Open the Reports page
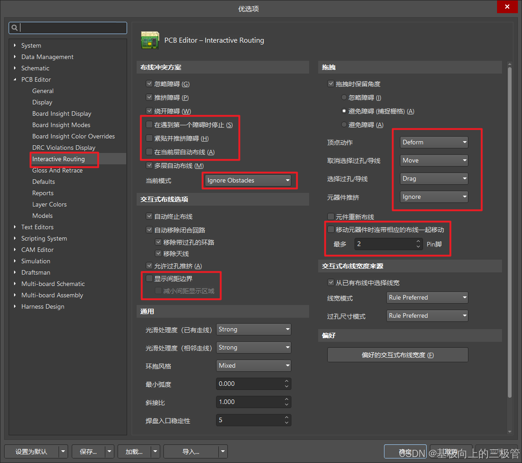This screenshot has height=463, width=522. 43,193
